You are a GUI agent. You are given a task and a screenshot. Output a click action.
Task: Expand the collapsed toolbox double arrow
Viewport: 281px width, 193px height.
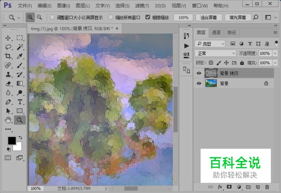pos(5,26)
